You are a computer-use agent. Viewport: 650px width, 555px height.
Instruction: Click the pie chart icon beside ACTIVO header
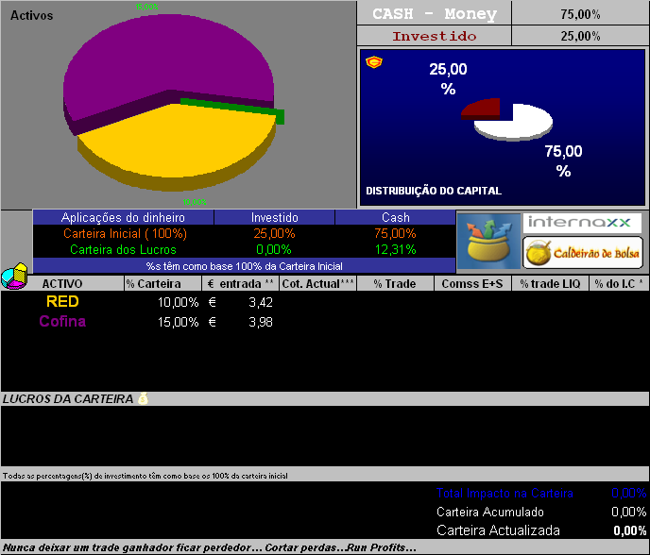coord(14,276)
